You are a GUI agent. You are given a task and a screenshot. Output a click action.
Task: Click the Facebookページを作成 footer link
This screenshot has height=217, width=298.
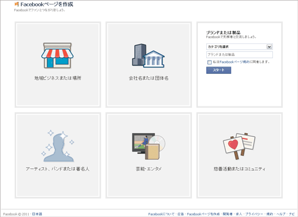tap(203, 214)
